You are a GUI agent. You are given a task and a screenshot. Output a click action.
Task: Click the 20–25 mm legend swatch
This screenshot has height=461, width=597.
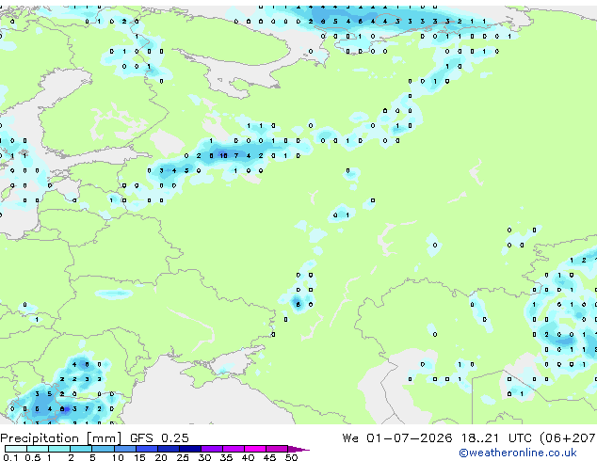(x=169, y=449)
